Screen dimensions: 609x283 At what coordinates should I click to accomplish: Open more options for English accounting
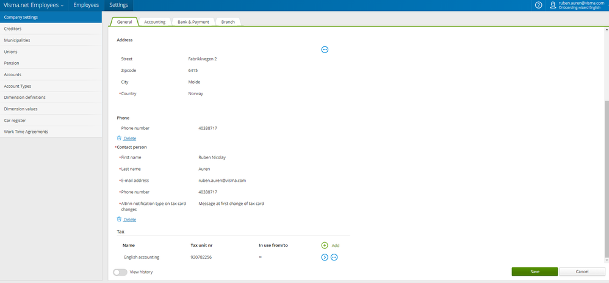click(x=334, y=257)
